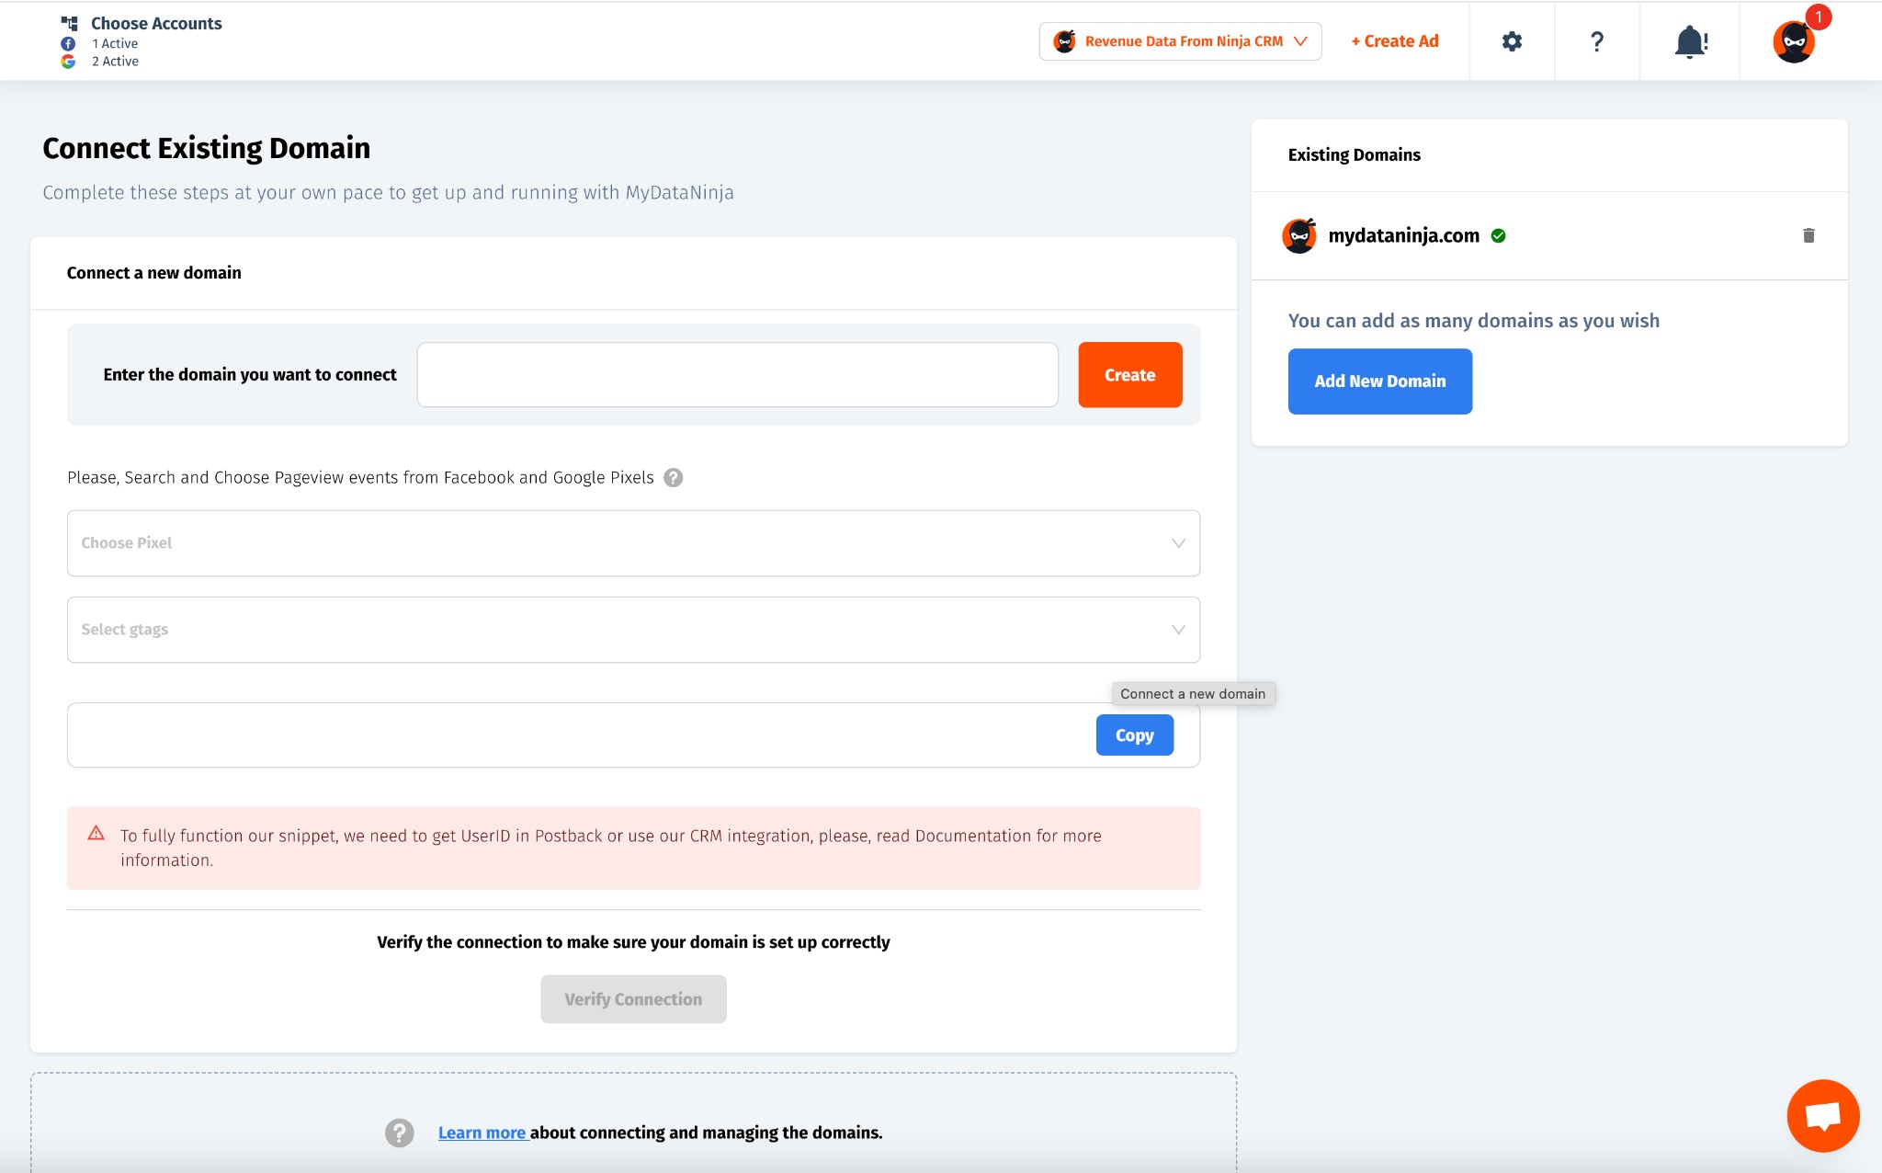This screenshot has width=1882, height=1173.
Task: Click Add New Domain button
Action: 1379,382
